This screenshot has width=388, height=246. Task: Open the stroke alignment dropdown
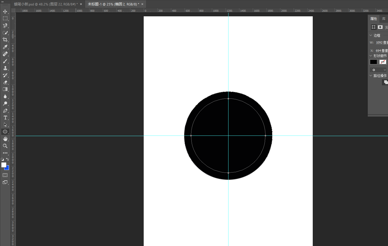point(379,70)
